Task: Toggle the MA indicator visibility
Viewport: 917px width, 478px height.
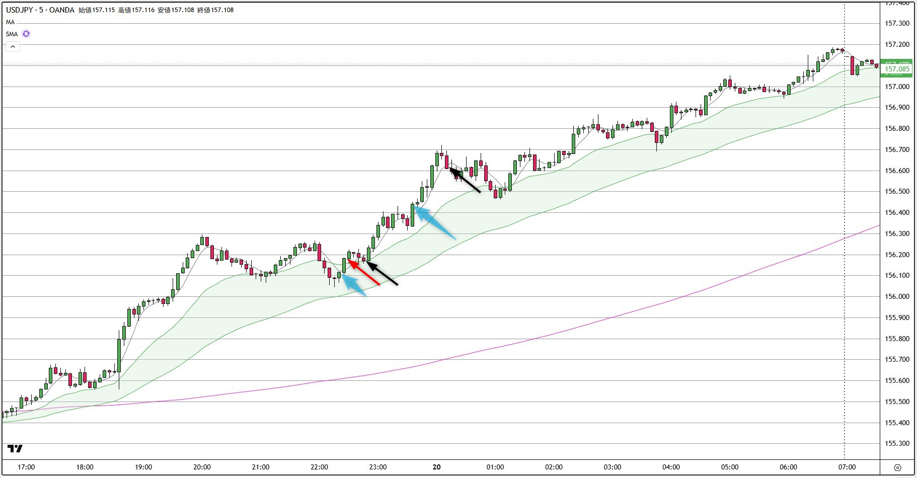Action: click(x=10, y=22)
